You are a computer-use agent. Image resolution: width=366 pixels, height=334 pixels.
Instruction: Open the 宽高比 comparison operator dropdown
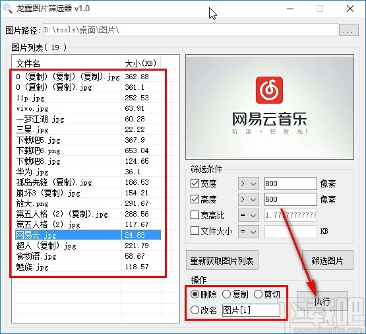(249, 215)
